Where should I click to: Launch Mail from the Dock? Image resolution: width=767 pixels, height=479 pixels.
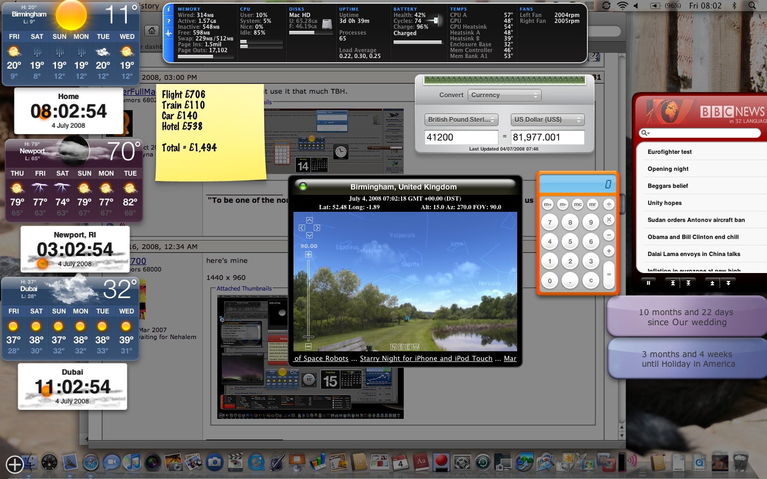click(x=70, y=462)
